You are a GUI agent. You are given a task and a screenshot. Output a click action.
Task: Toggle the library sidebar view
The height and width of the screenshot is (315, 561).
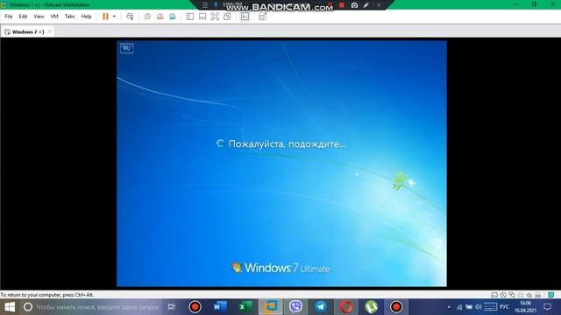[190, 17]
